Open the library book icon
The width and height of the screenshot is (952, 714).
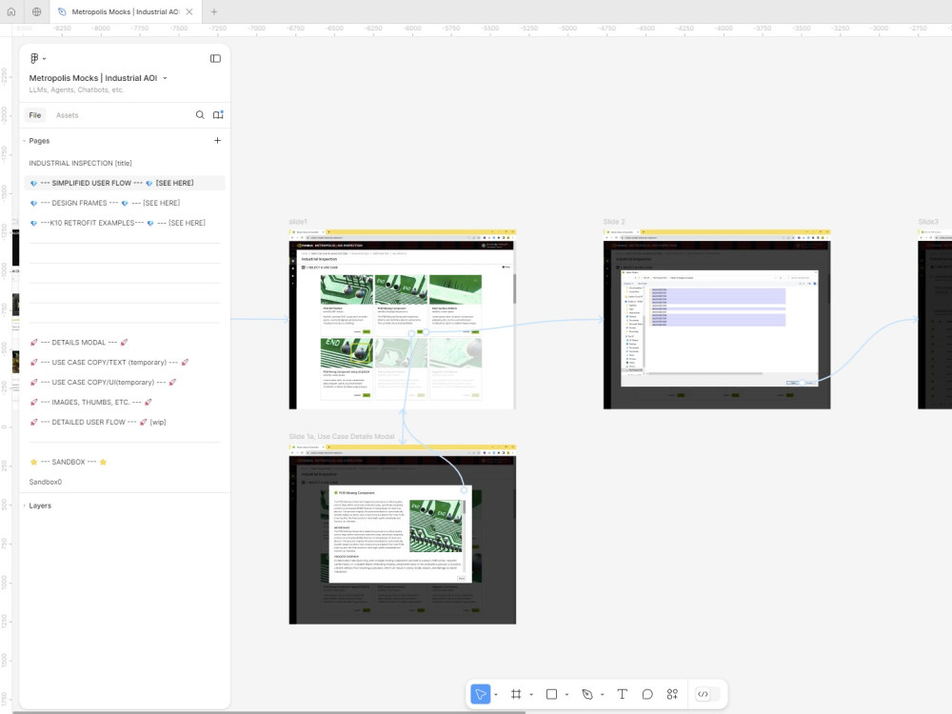[218, 115]
